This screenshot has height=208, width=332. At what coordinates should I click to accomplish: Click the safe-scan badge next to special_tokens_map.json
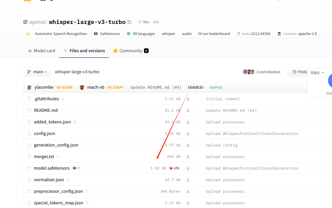click(x=87, y=203)
